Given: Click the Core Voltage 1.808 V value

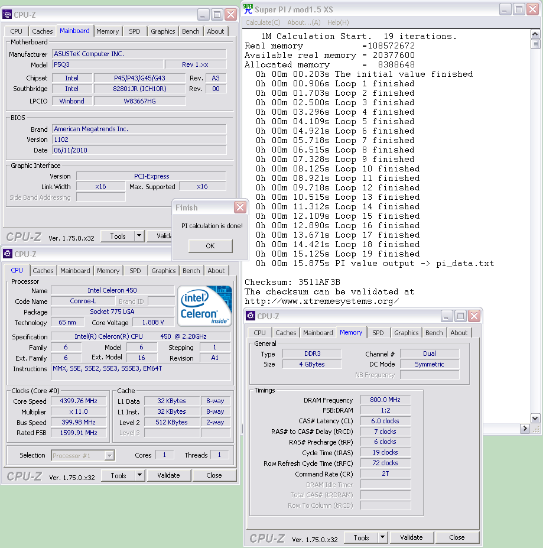Looking at the screenshot, I should [153, 322].
